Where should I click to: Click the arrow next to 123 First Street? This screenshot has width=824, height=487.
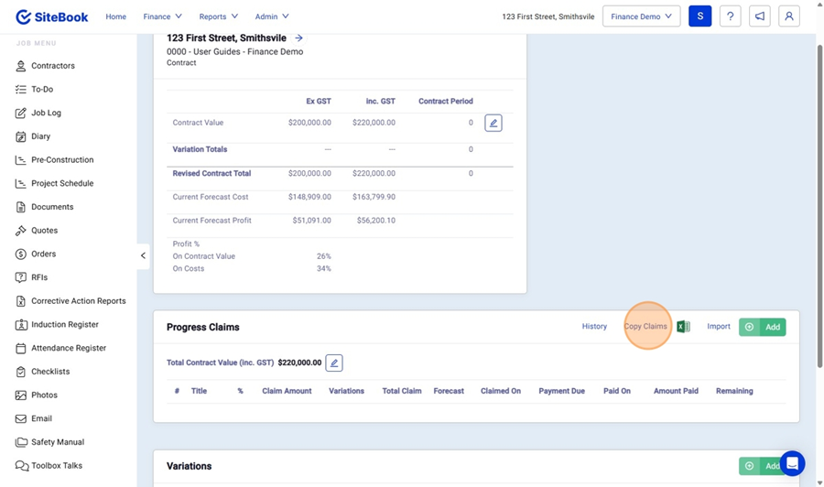298,38
